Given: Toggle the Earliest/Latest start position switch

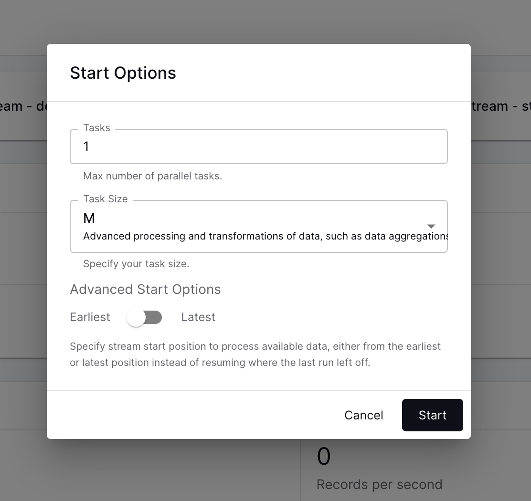Looking at the screenshot, I should pyautogui.click(x=144, y=317).
